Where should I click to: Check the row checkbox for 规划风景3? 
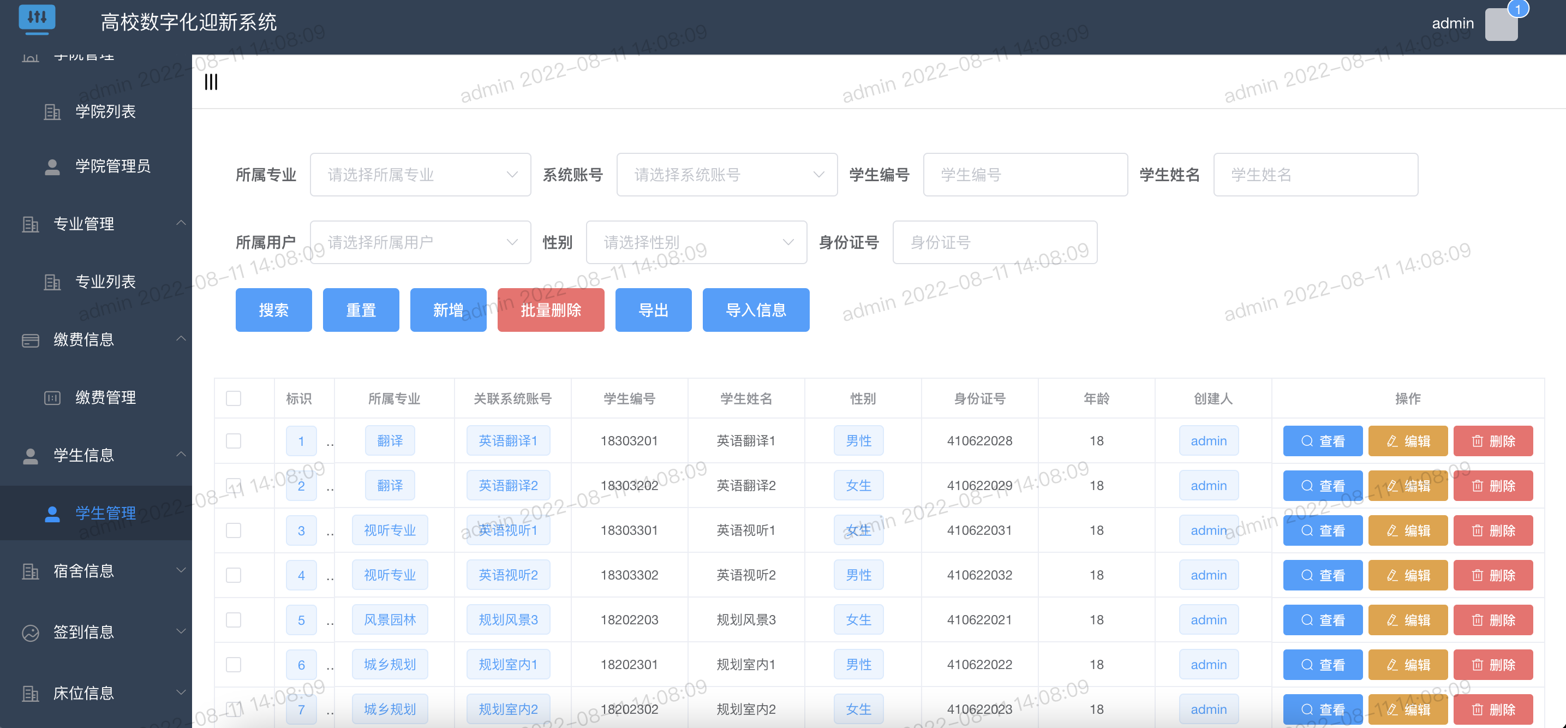tap(234, 620)
